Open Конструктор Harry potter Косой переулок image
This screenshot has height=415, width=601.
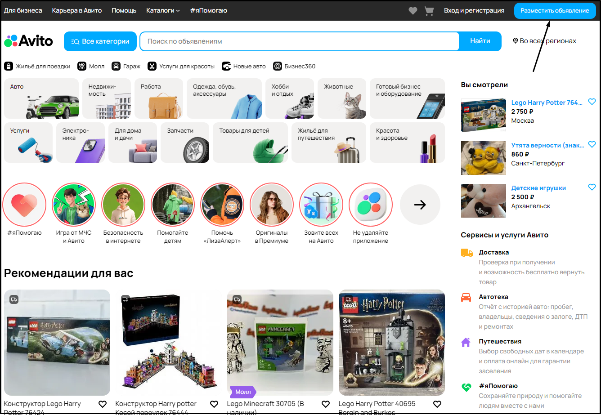tap(169, 343)
